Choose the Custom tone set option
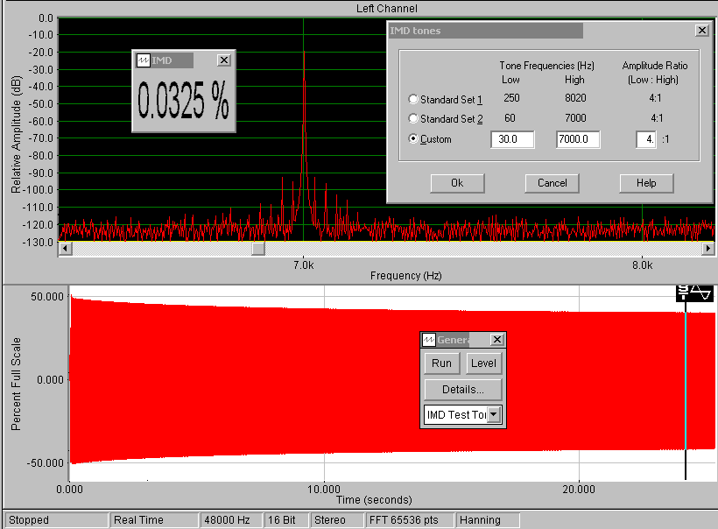This screenshot has width=718, height=529. (413, 139)
